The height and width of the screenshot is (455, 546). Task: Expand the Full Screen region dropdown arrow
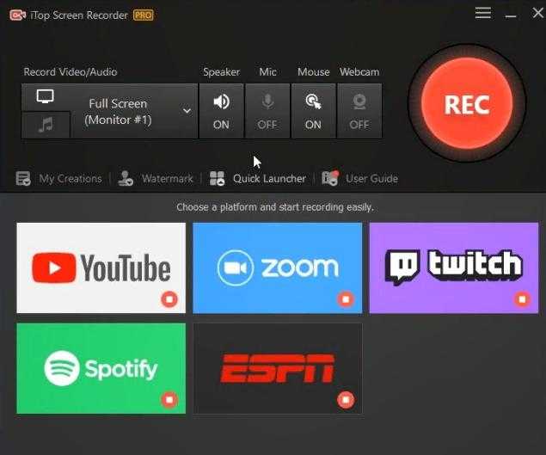187,111
